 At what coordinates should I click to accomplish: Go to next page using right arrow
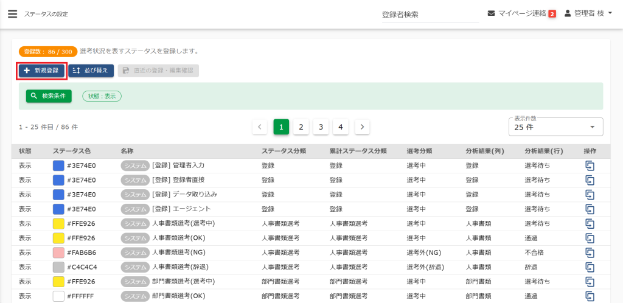tap(362, 127)
